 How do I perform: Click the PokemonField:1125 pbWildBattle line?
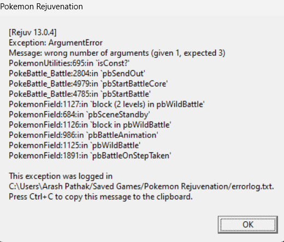pos(74,146)
